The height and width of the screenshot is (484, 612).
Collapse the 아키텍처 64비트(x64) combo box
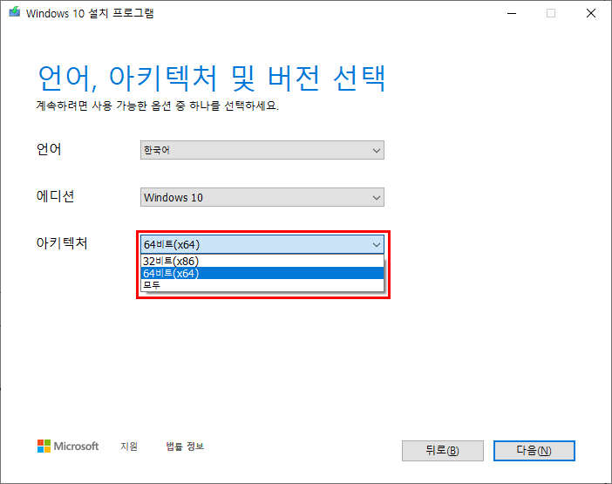pos(262,244)
